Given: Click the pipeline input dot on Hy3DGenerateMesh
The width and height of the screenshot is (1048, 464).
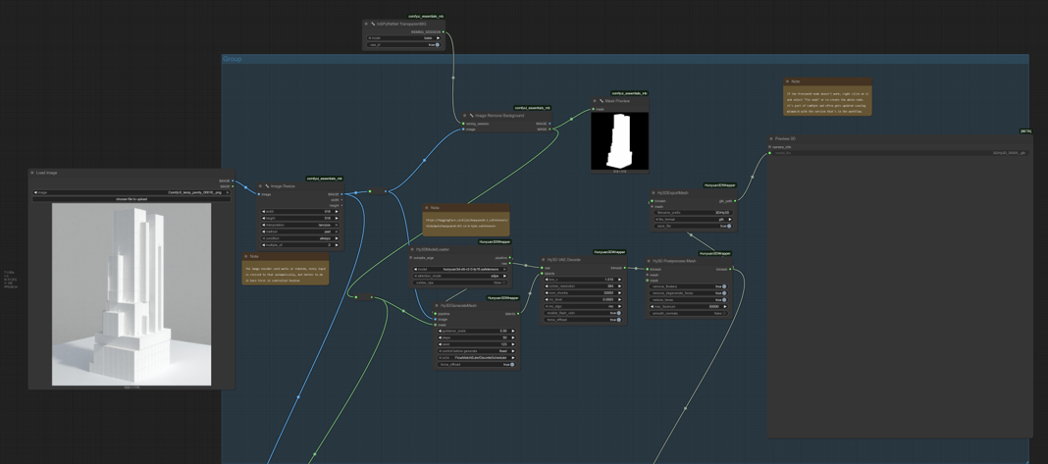Looking at the screenshot, I should 435,314.
